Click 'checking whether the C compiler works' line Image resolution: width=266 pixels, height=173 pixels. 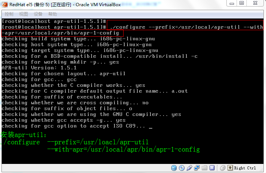click(73, 85)
